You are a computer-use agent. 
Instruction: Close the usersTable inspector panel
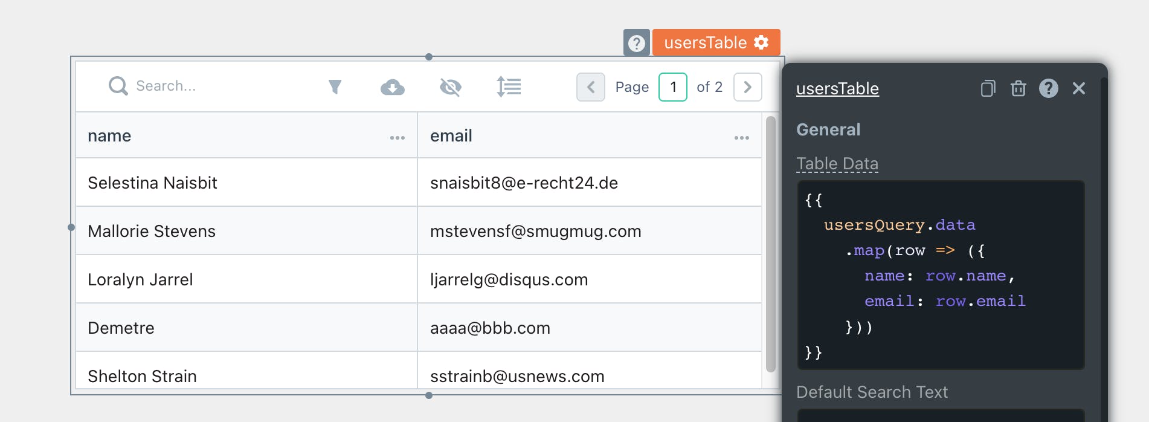(1079, 88)
